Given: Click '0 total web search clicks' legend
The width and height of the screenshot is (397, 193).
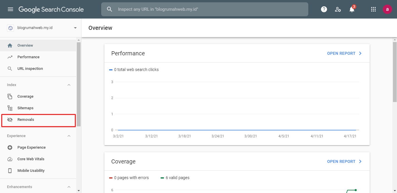Looking at the screenshot, I should (x=134, y=70).
